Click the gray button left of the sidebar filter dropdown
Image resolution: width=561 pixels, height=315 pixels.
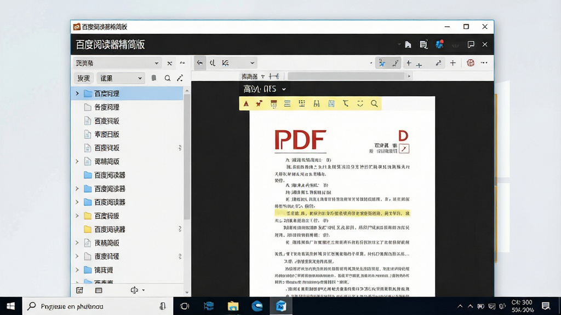click(84, 78)
